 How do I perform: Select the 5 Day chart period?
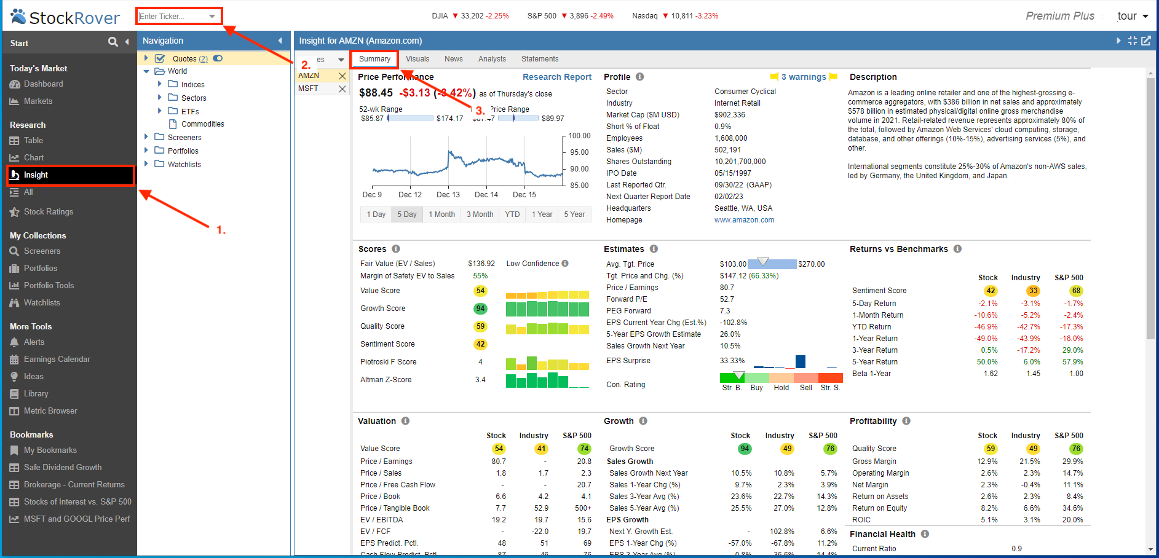pyautogui.click(x=407, y=214)
